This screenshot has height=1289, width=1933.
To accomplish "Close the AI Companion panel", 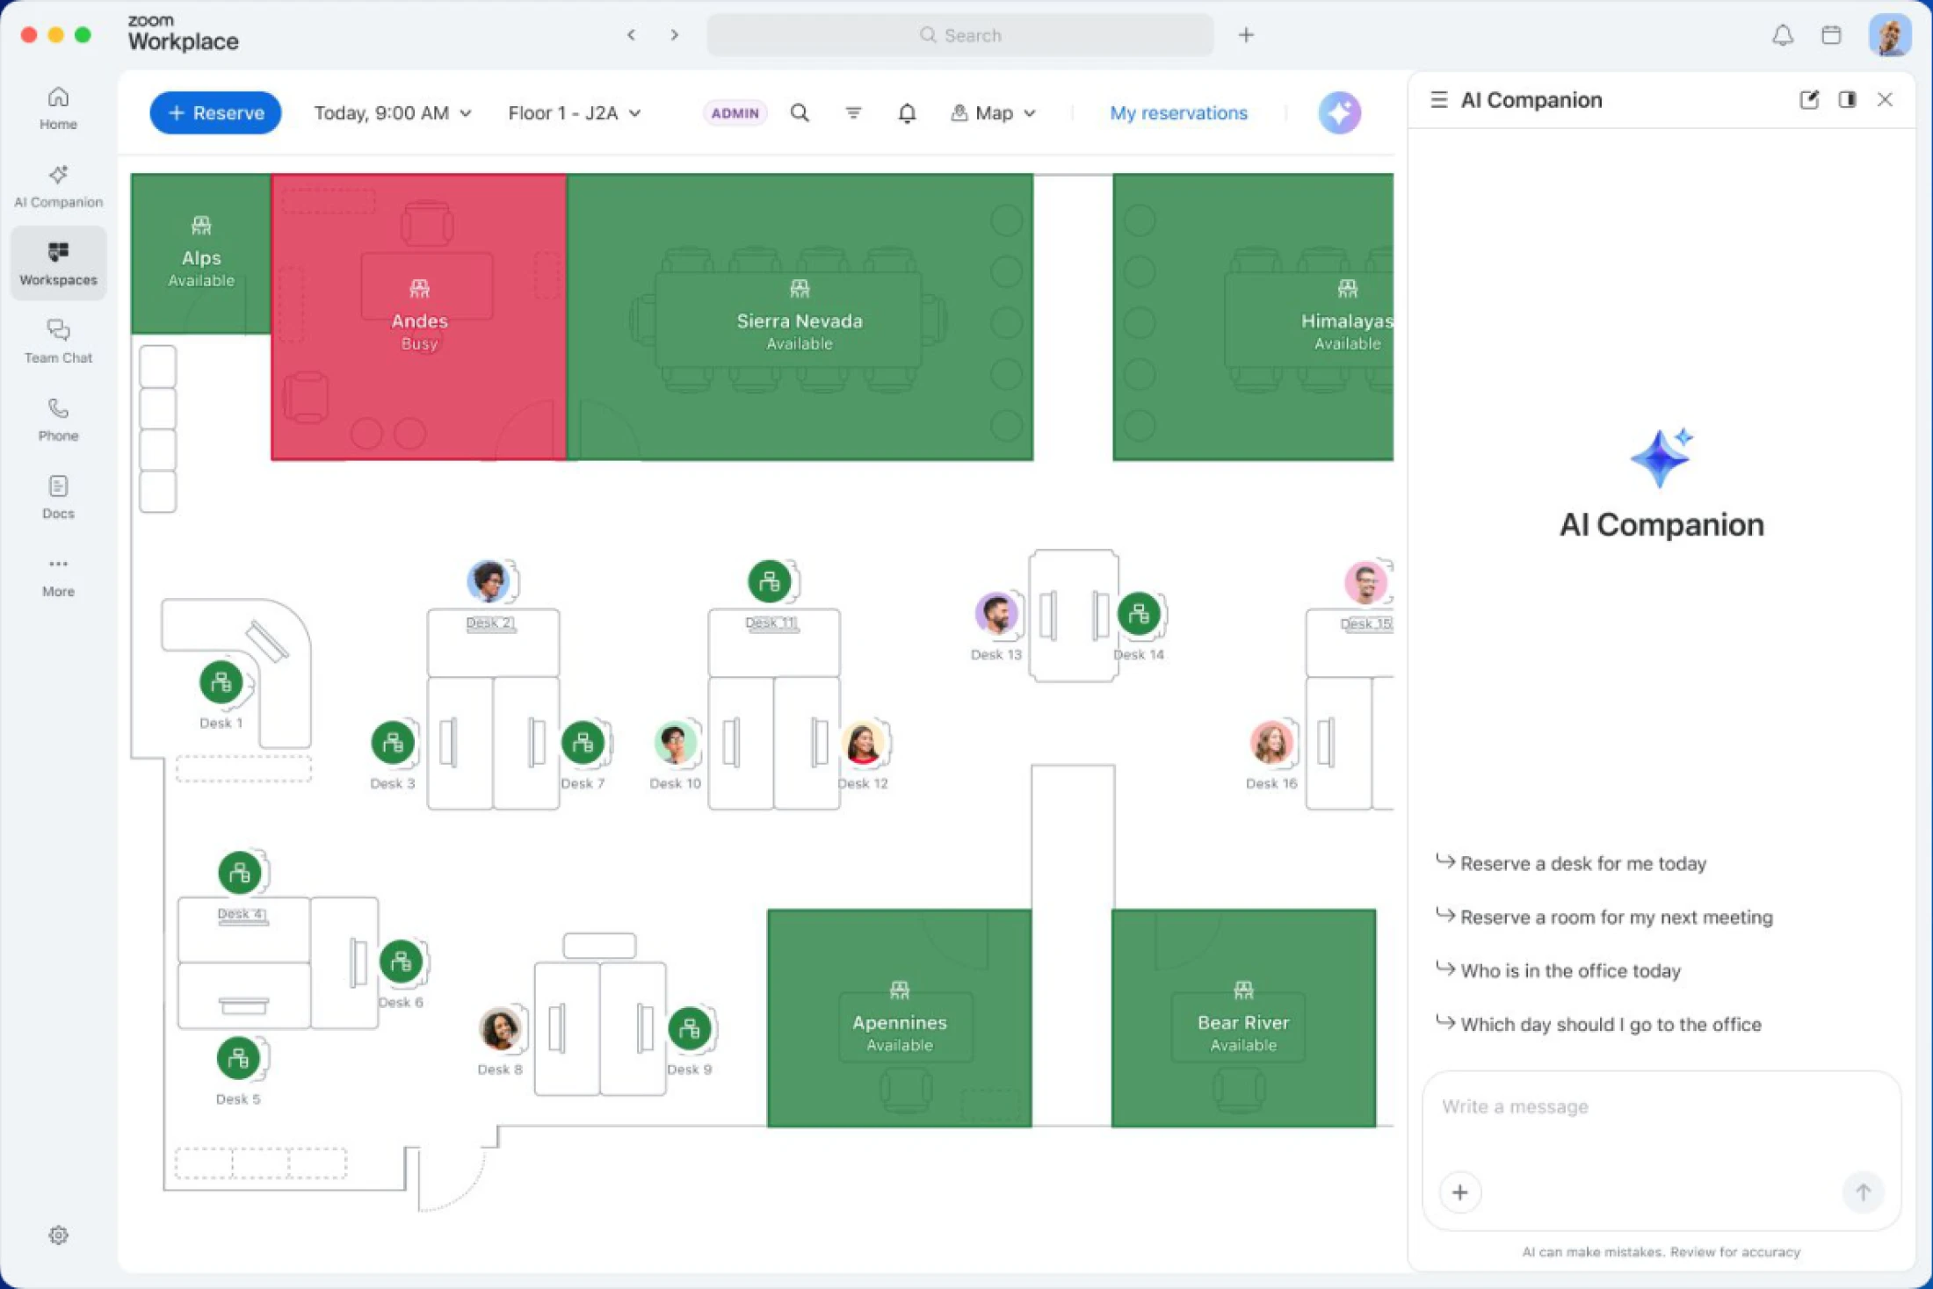I will coord(1885,99).
